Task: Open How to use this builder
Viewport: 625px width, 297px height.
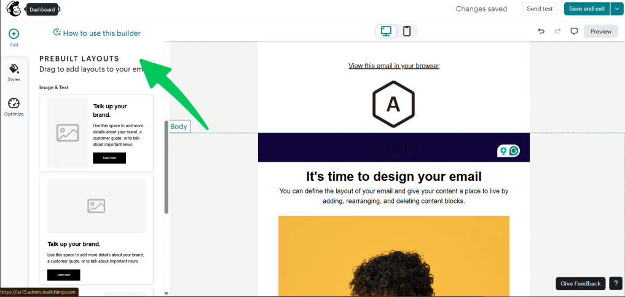Action: (x=97, y=33)
